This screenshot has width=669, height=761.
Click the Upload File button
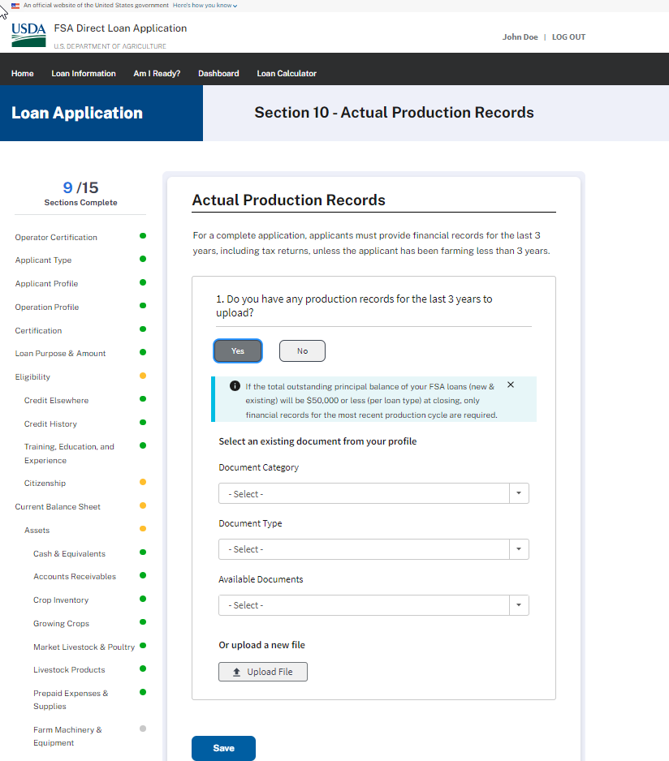262,672
